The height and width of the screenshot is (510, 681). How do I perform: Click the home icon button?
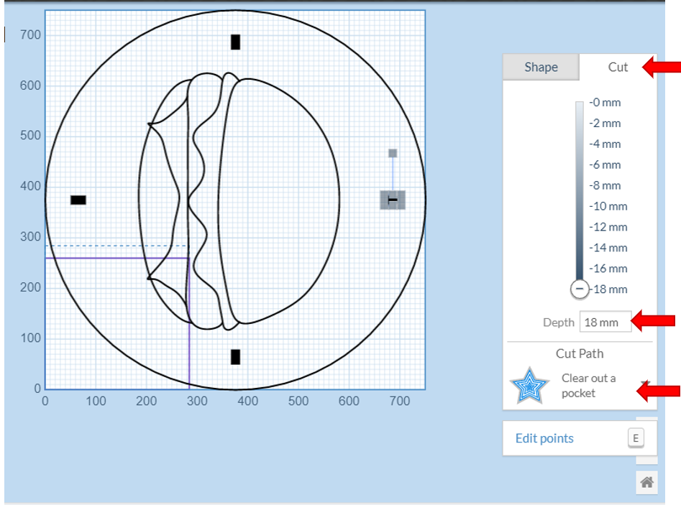point(646,482)
